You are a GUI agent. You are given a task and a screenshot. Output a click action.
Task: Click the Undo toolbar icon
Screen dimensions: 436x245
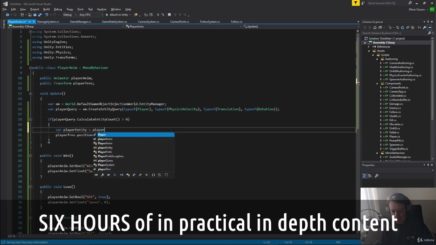47,15
